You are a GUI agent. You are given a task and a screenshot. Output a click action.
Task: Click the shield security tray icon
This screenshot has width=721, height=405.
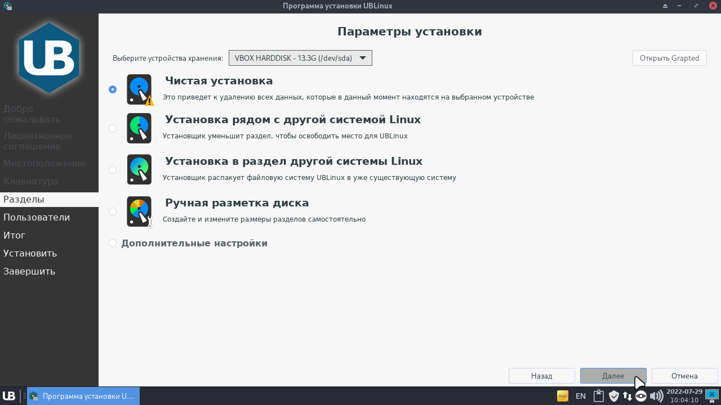point(614,396)
